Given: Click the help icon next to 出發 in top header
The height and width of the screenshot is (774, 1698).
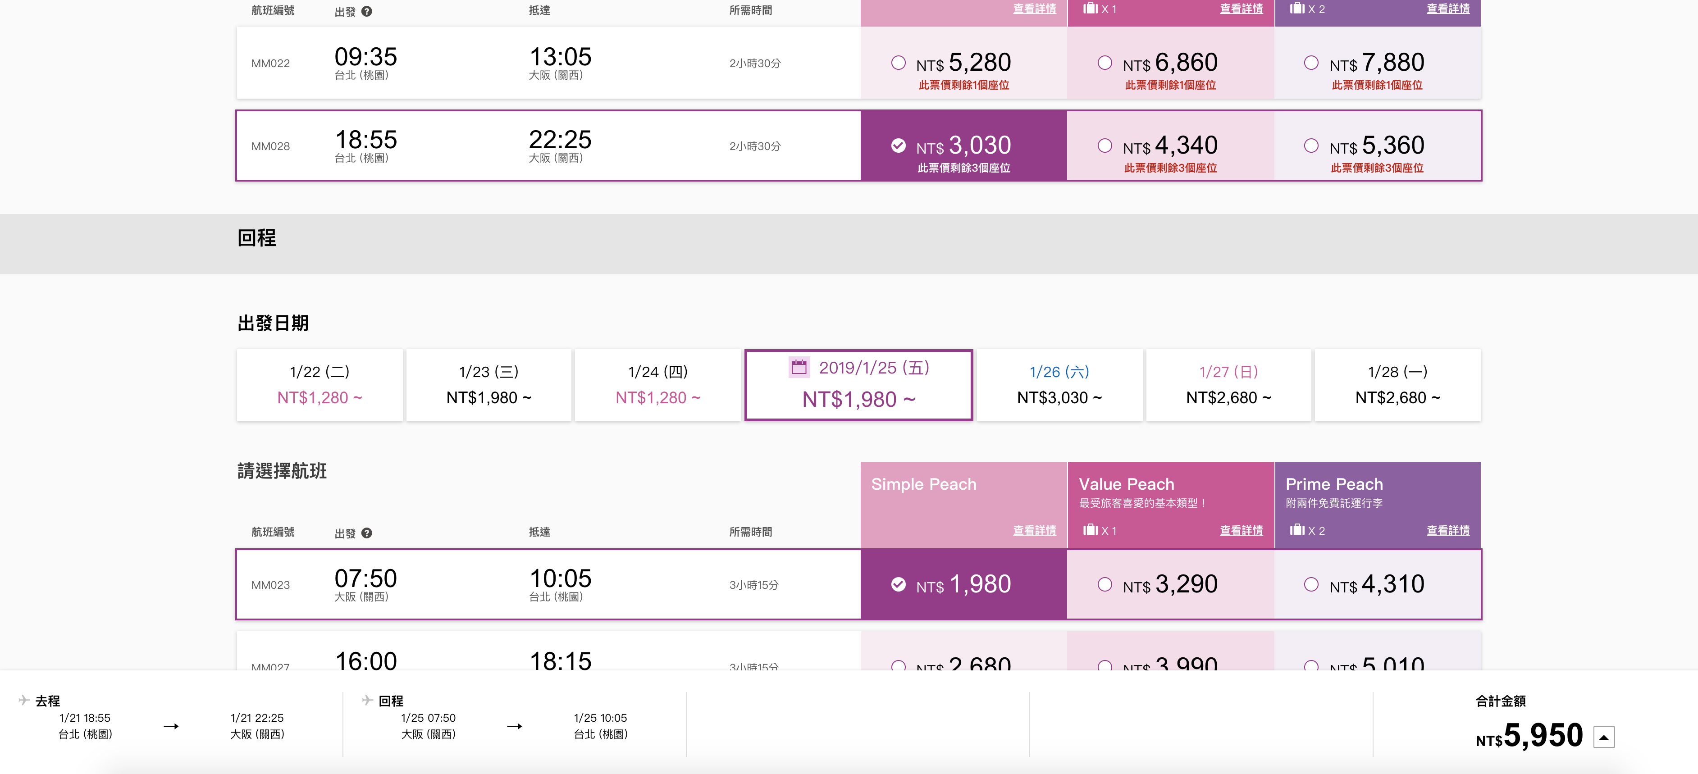Looking at the screenshot, I should 366,11.
